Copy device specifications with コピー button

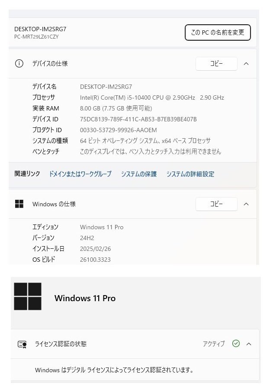tap(216, 64)
